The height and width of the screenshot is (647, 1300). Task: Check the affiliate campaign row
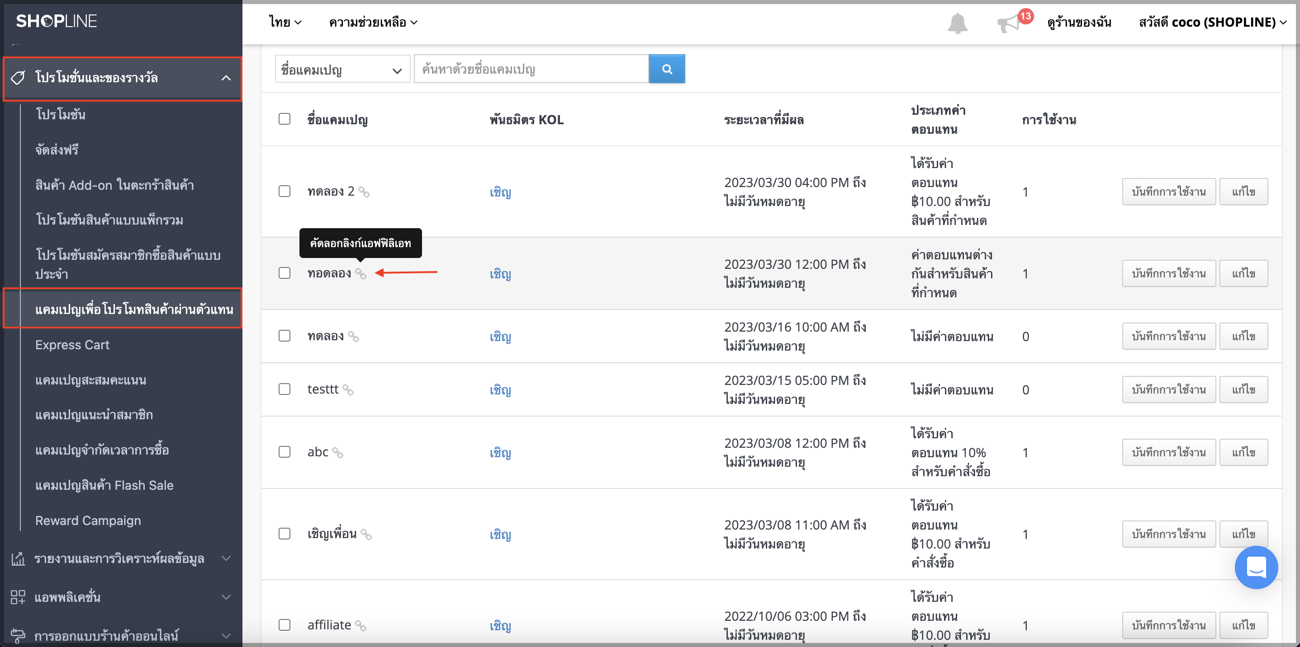pos(285,625)
